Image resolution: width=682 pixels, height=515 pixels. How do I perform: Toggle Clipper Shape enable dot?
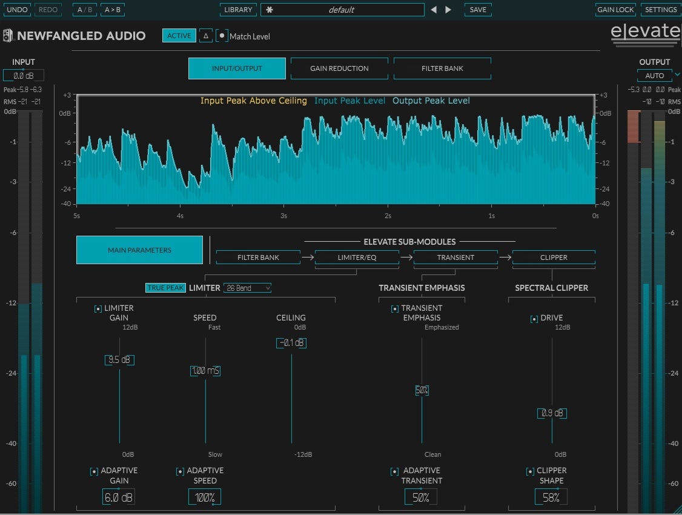[x=530, y=471]
